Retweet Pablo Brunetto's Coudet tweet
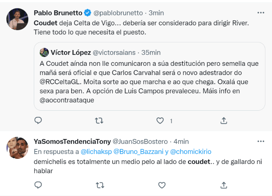This screenshot has width=272, height=196. click(99, 120)
